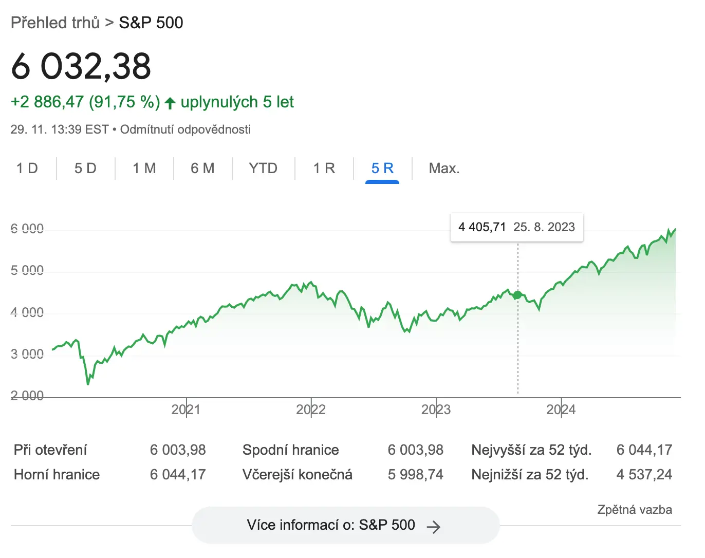Click the 2023 label on the time axis
The image size is (705, 558).
(436, 410)
